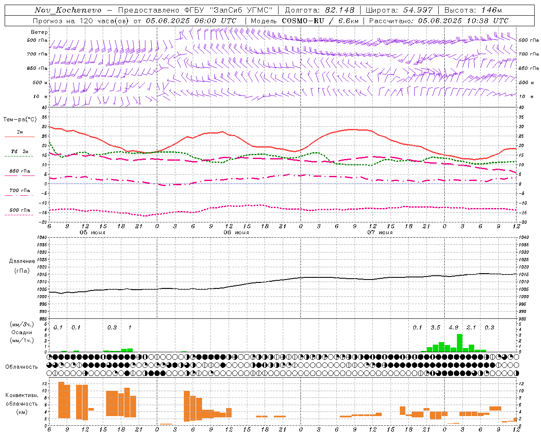Image resolution: width=541 pixels, height=433 pixels.
Task: Click the "Тем-ра(°C)" temperature panel label
Action: click(x=20, y=120)
